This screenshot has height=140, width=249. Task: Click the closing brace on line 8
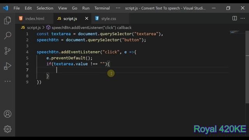[x=47, y=76]
